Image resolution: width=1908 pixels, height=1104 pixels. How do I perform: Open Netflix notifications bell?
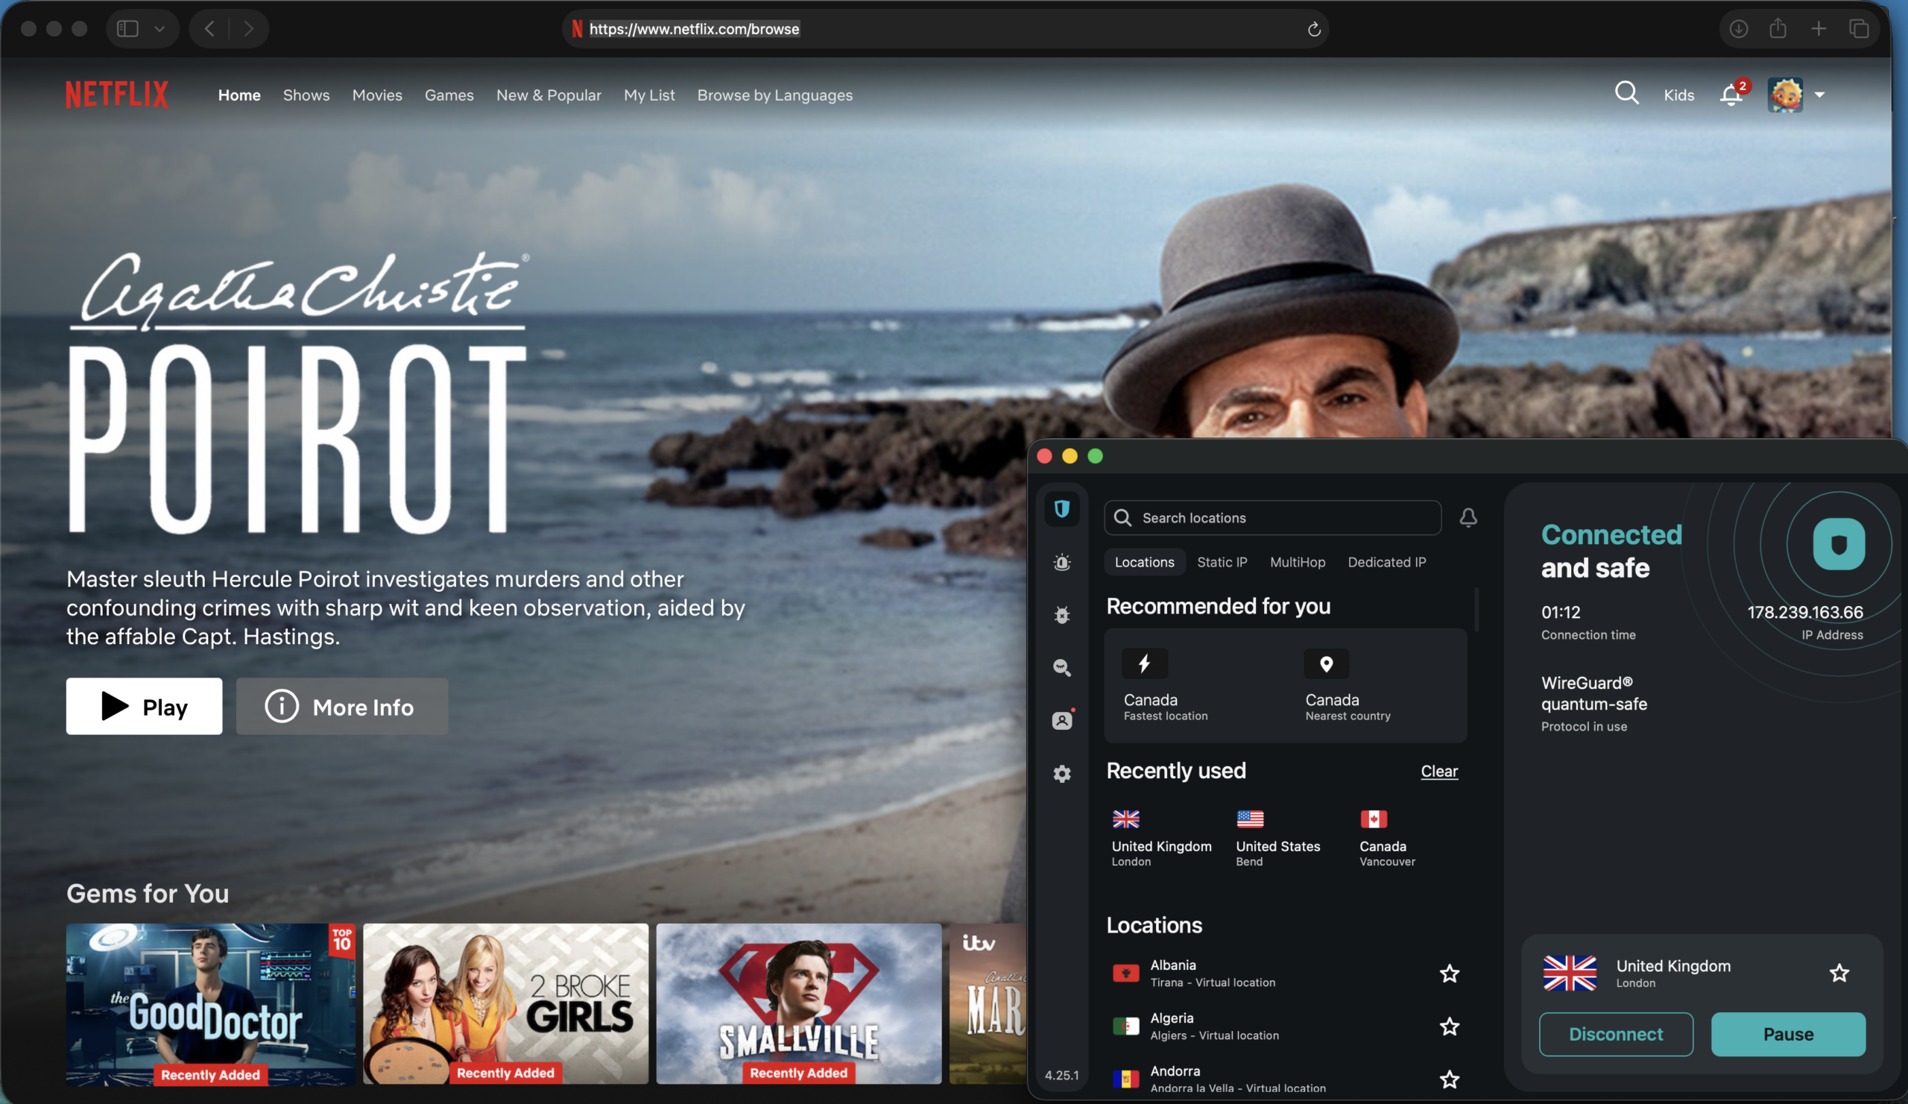[x=1731, y=95]
